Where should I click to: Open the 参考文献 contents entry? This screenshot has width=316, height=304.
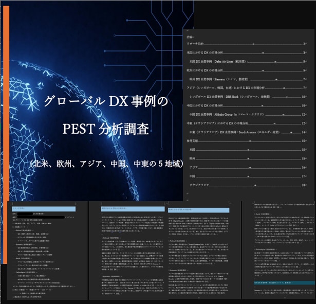coord(246,141)
